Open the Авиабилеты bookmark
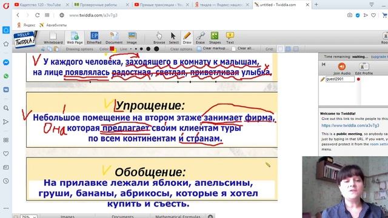 tap(53, 25)
